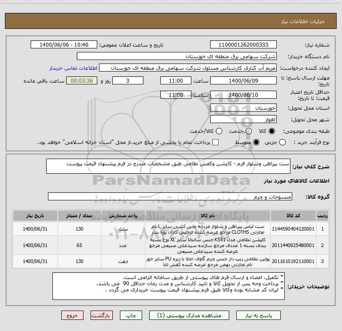Click the remaining time 00:03:36 field

(x=82, y=80)
